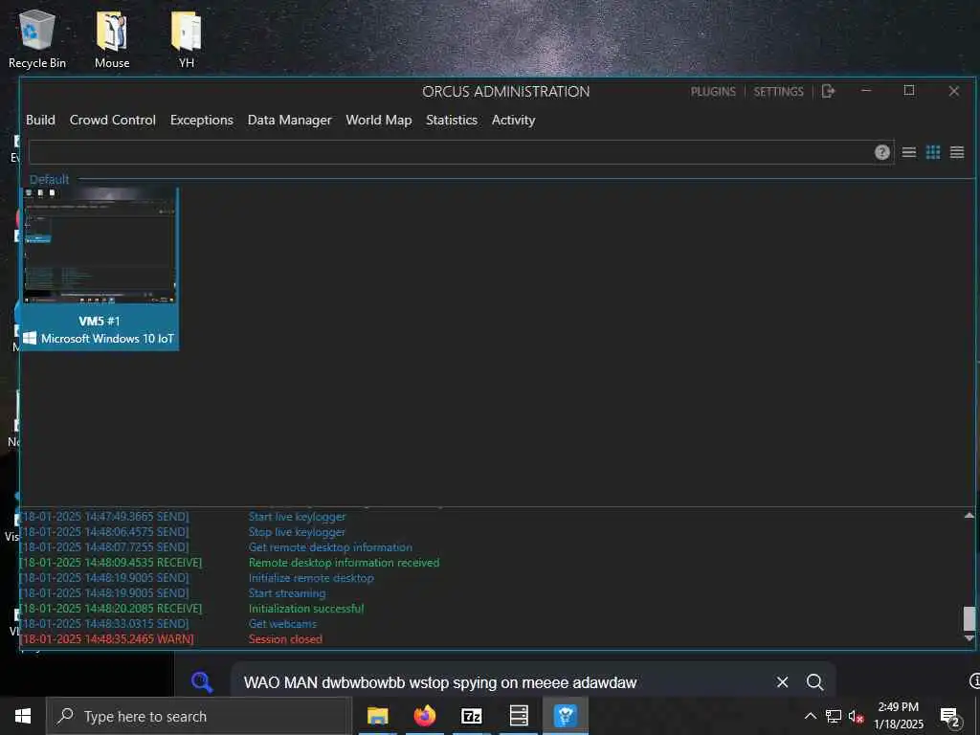This screenshot has width=980, height=735.
Task: Click the taskbar 'Type here to search' box
Action: click(x=199, y=716)
